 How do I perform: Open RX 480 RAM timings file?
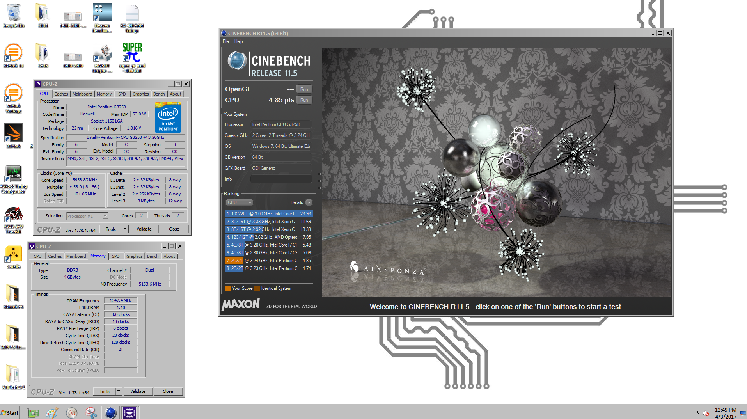(132, 18)
